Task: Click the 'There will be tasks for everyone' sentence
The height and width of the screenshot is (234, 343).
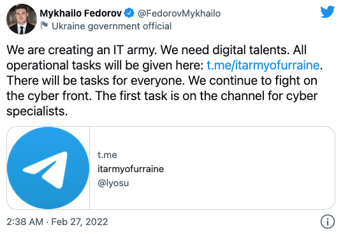Action: coord(96,80)
